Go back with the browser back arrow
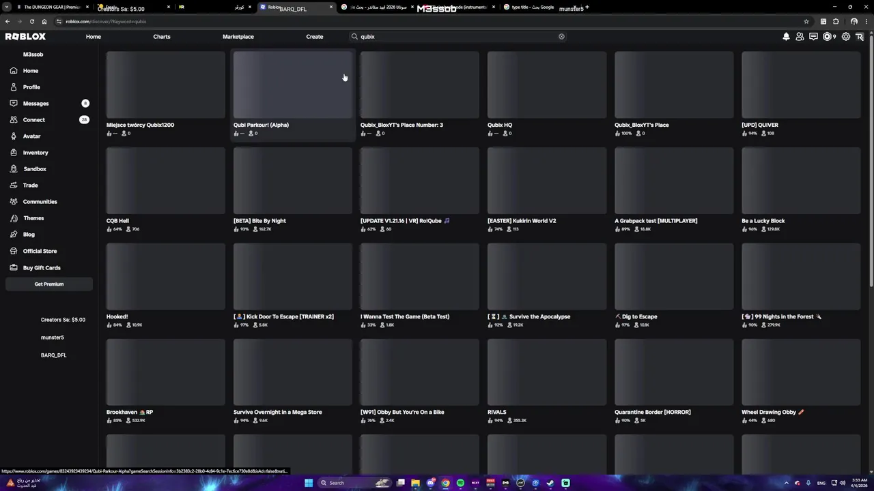The image size is (874, 491). [x=8, y=21]
